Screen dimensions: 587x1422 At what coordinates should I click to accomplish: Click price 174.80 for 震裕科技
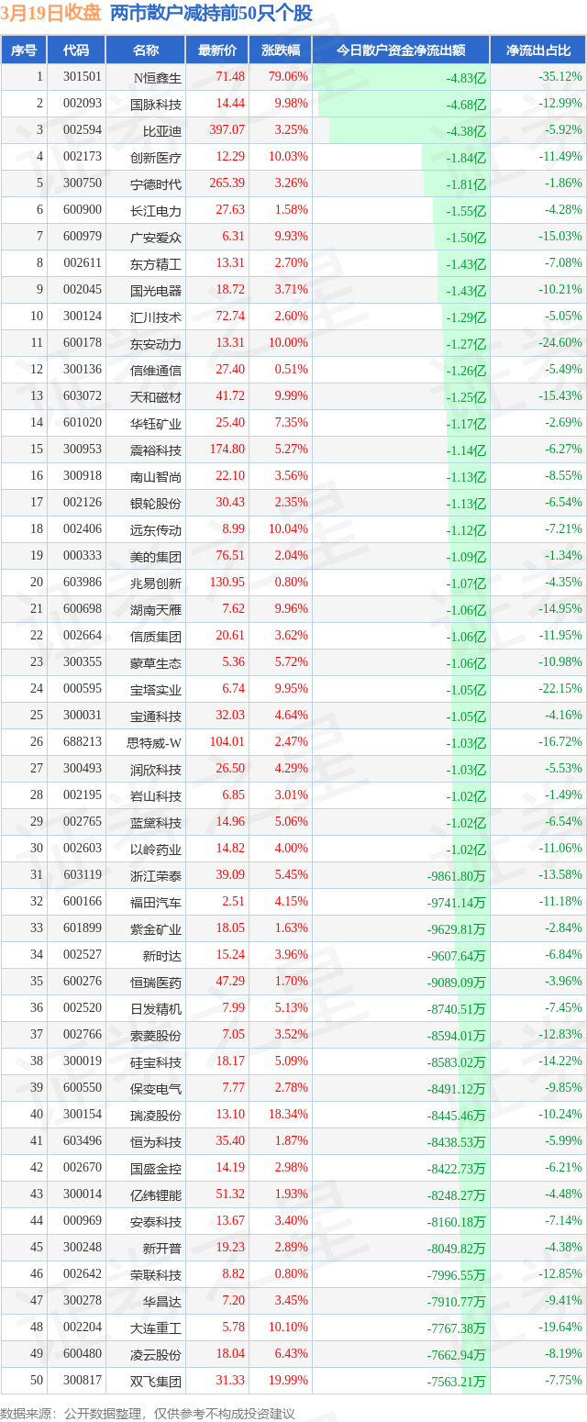[x=227, y=450]
